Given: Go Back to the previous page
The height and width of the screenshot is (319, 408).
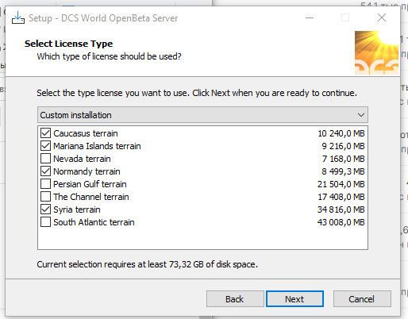Looking at the screenshot, I should 235,299.
